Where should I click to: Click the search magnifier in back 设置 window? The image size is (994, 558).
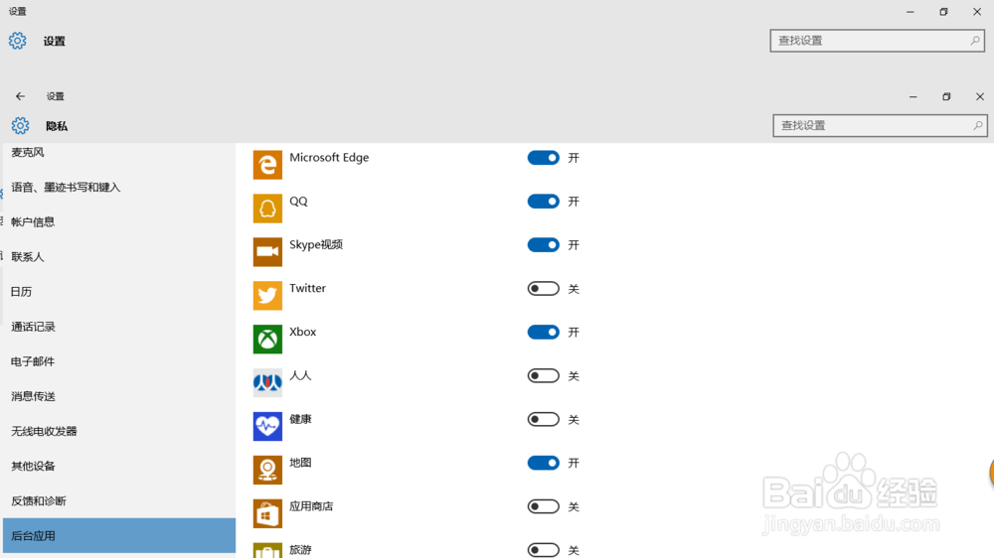975,41
